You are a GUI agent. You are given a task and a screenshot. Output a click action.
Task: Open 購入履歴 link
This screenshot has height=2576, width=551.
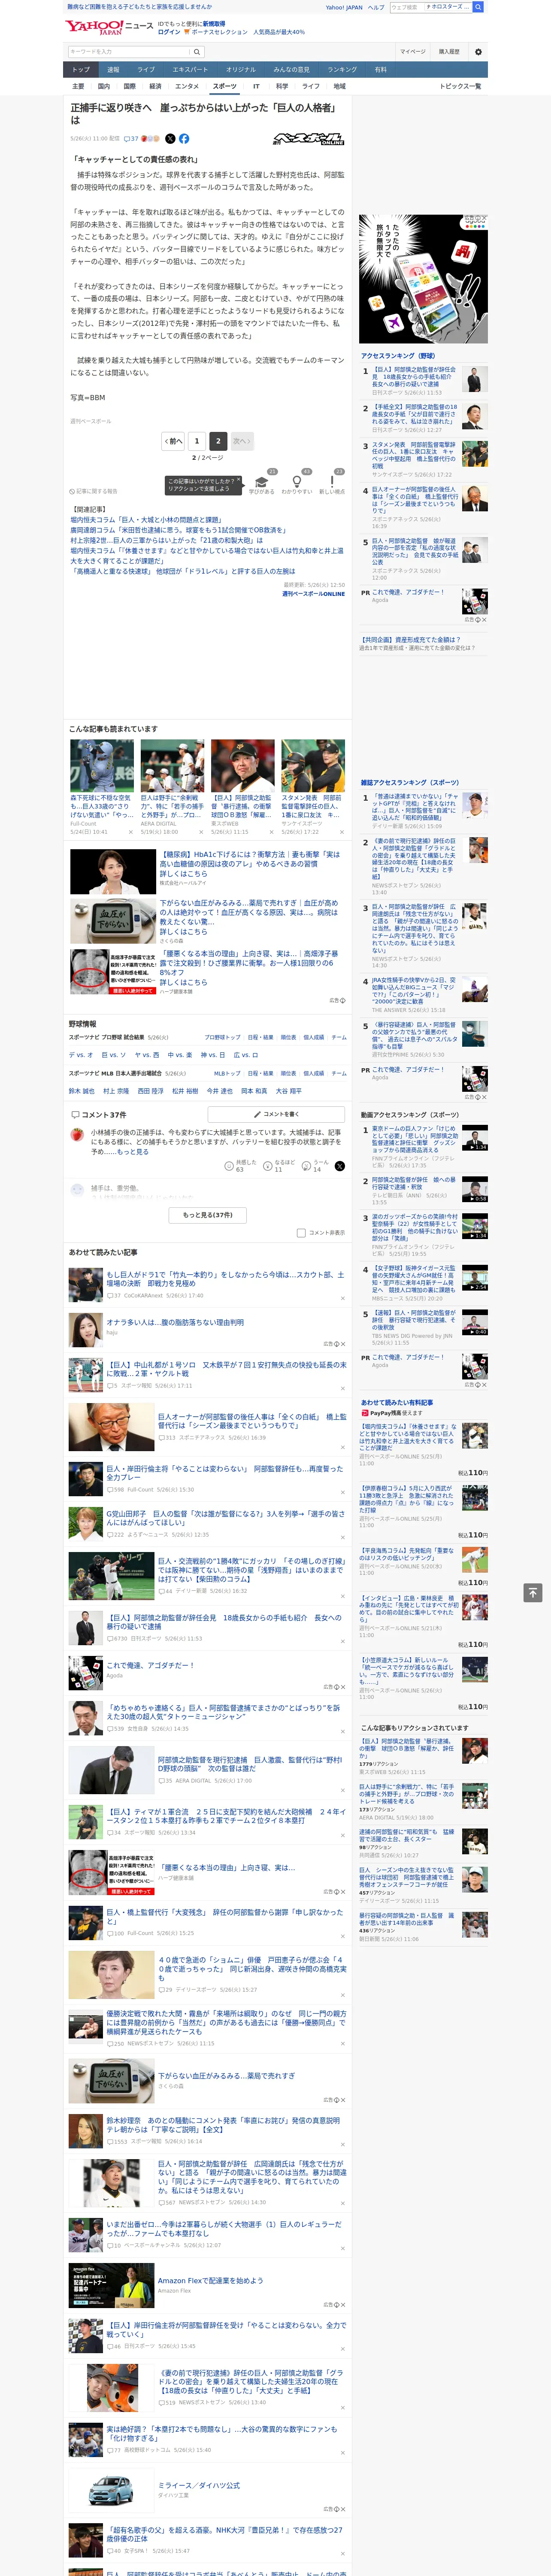(449, 51)
